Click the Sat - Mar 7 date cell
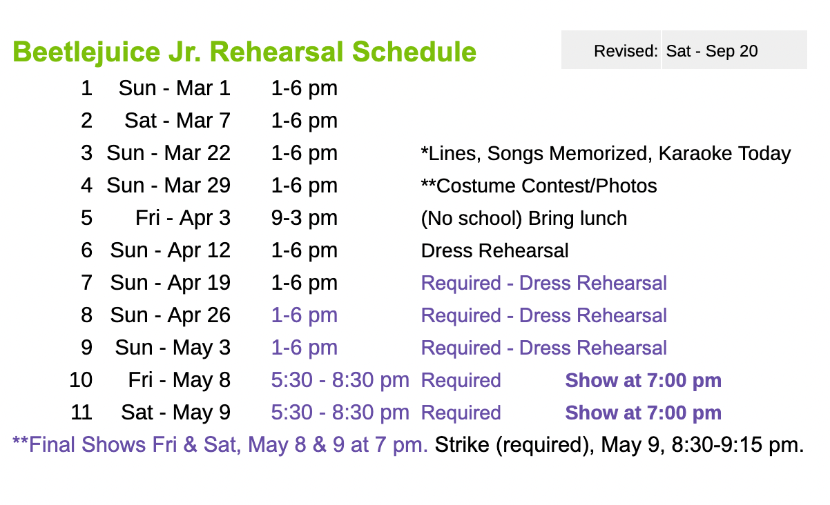830x505 pixels. pos(177,121)
